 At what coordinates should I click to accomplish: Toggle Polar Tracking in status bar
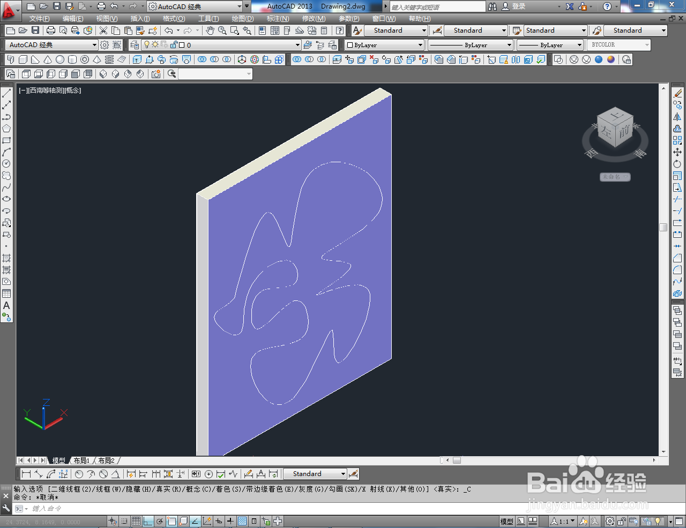[x=160, y=521]
